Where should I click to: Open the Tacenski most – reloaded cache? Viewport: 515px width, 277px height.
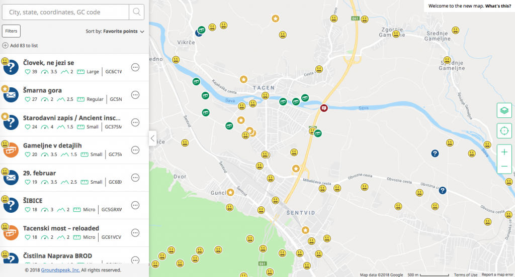coord(61,228)
